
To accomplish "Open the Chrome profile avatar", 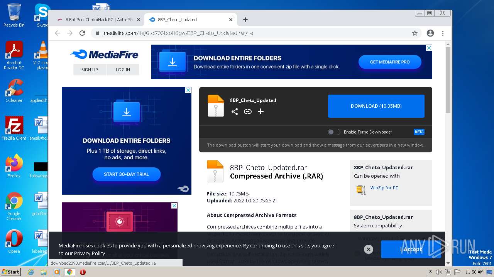I will click(x=430, y=33).
